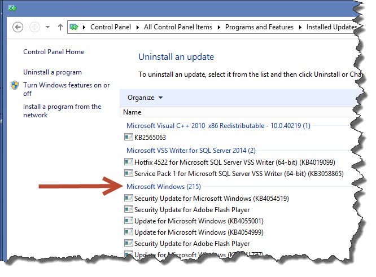Click the Control Panel icon in address bar
Screen dimensions: 376x277
74,27
